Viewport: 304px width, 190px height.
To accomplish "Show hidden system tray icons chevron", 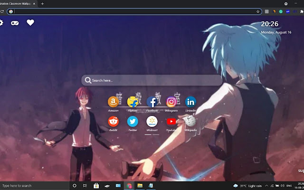I will [x=266, y=186].
